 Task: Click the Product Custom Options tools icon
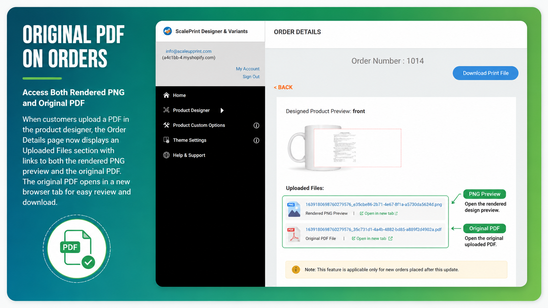click(x=166, y=125)
